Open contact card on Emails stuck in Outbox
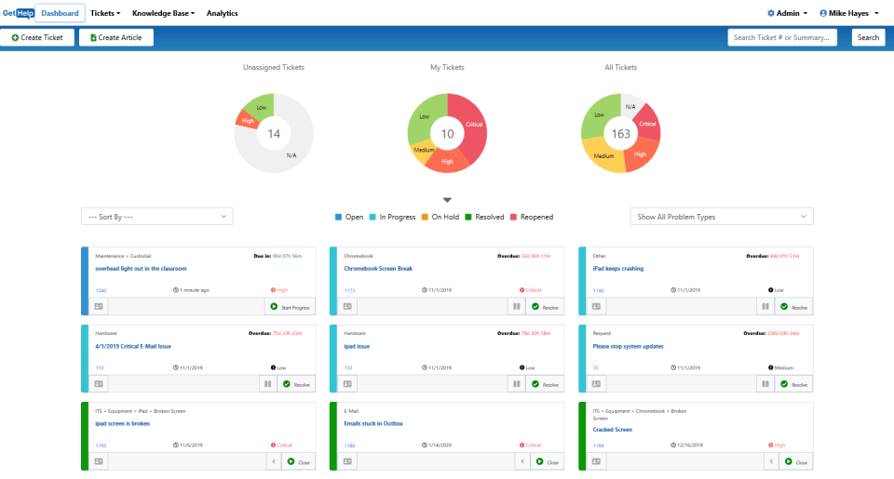The height and width of the screenshot is (479, 894). click(347, 461)
